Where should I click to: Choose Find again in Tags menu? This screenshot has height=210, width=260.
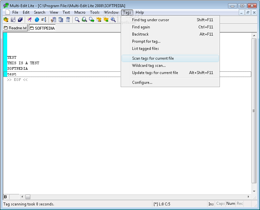click(x=170, y=27)
